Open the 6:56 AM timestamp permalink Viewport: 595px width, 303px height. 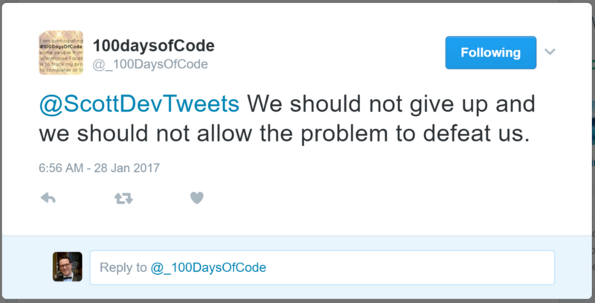click(61, 168)
